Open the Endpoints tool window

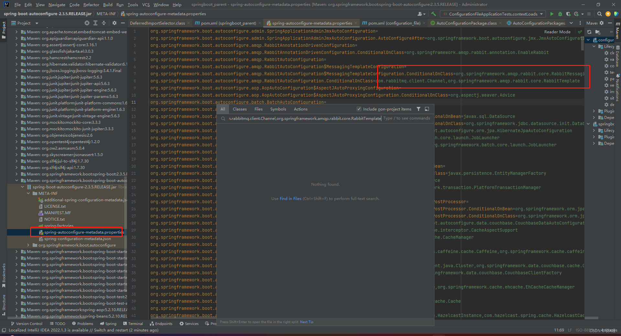pyautogui.click(x=161, y=323)
